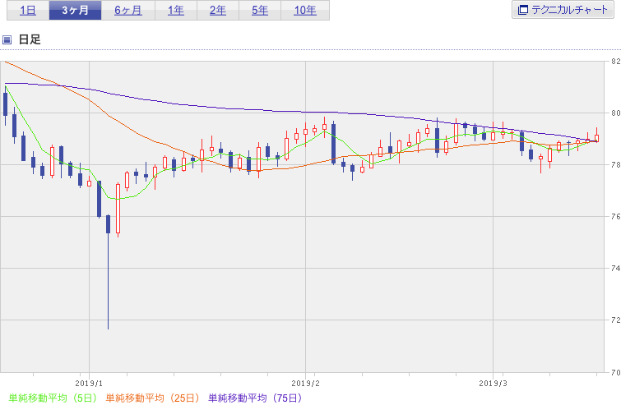
Task: Open the テクニカルチャート button
Action: pyautogui.click(x=563, y=10)
